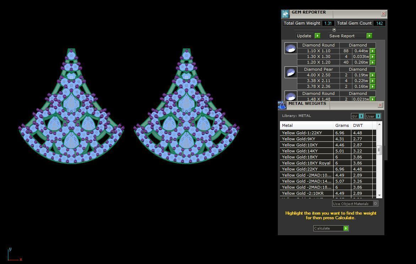Click the Grams column header
This screenshot has height=264, width=416.
pyautogui.click(x=342, y=125)
